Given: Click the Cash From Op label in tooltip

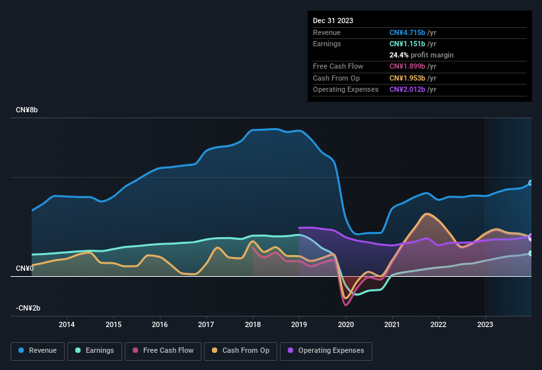Looking at the screenshot, I should click(x=336, y=78).
